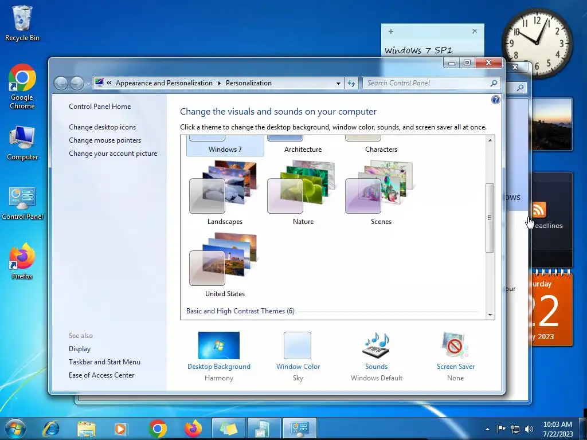Expand the arrow after Appearance and Personalization
587x440 pixels.
pos(220,83)
